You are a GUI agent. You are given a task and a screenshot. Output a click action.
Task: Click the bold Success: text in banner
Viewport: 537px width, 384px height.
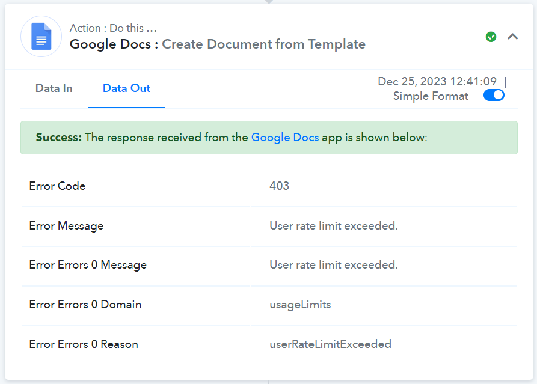click(x=58, y=137)
